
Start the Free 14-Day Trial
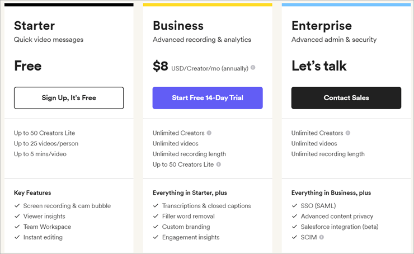pyautogui.click(x=208, y=98)
